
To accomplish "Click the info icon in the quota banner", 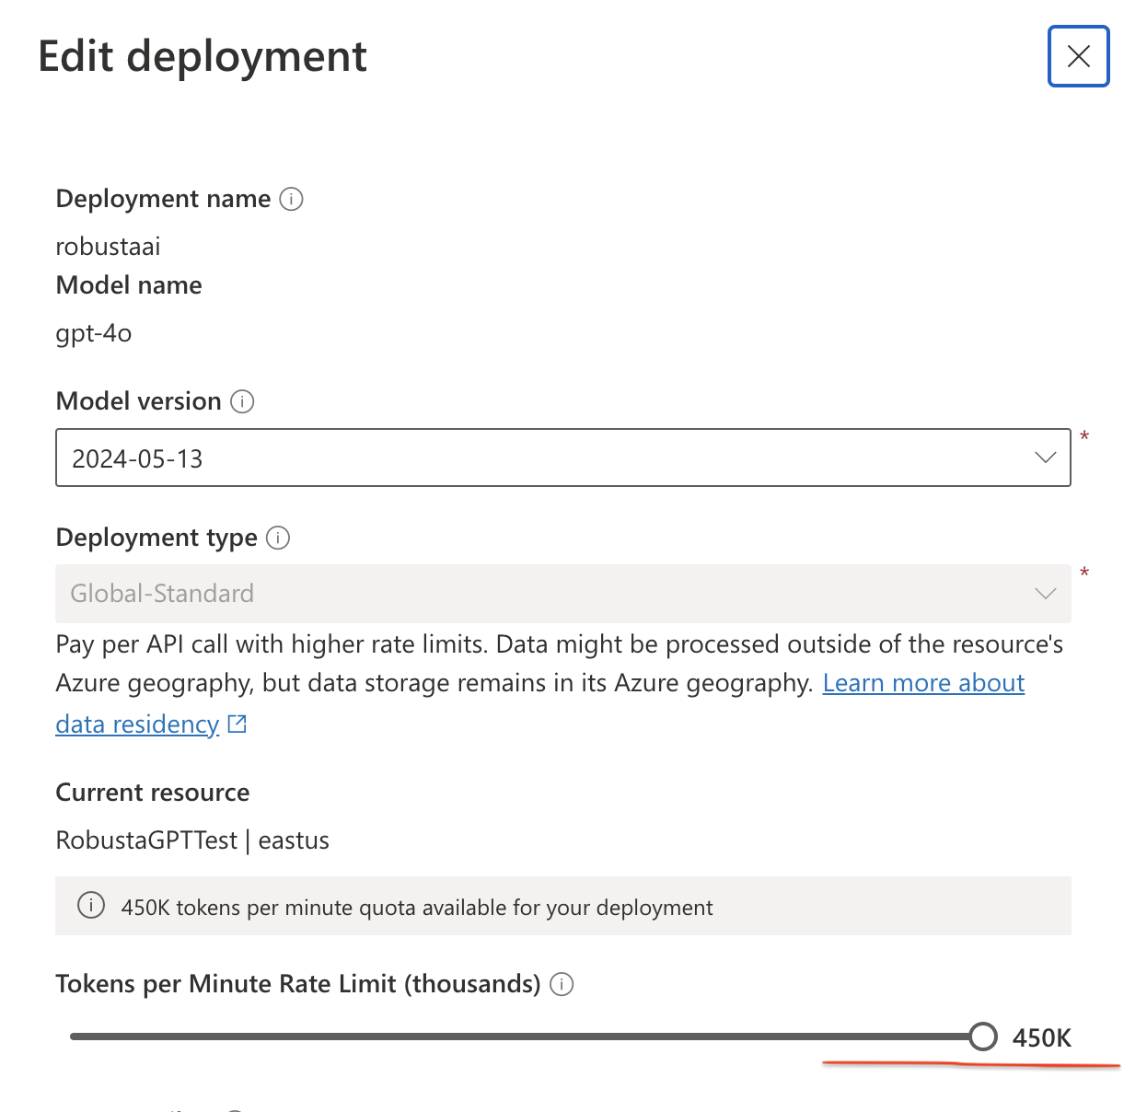I will pyautogui.click(x=91, y=906).
